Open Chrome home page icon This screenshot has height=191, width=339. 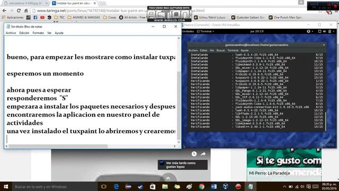coord(26,11)
